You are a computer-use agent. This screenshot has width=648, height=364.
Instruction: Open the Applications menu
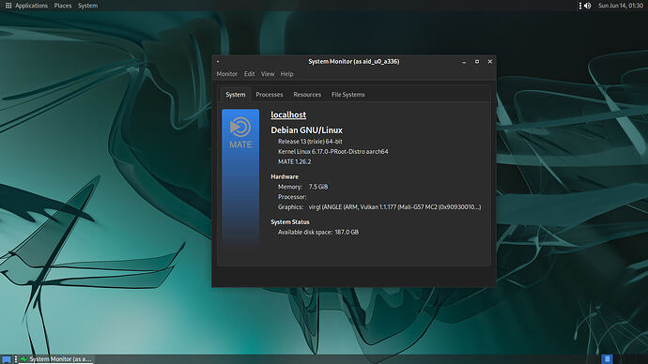point(31,6)
